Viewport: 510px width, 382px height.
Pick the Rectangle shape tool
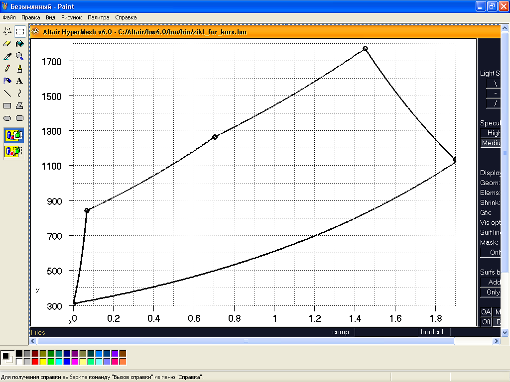click(x=7, y=106)
